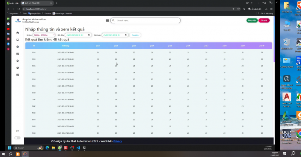The width and height of the screenshot is (301, 157).
Task: Open YouTube in Cốc Cốc side panel
Action: tap(8, 29)
